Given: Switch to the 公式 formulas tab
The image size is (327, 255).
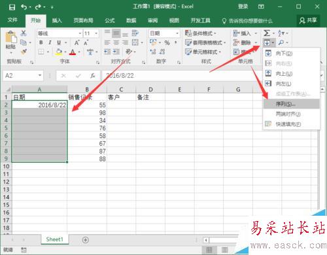Looking at the screenshot, I should point(110,20).
